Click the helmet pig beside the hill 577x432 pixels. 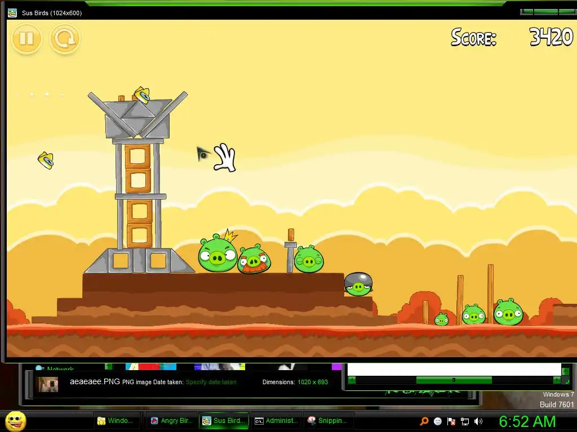click(x=358, y=284)
